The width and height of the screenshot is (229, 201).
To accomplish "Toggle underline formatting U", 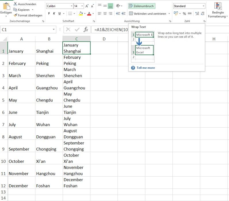I will point(59,13).
